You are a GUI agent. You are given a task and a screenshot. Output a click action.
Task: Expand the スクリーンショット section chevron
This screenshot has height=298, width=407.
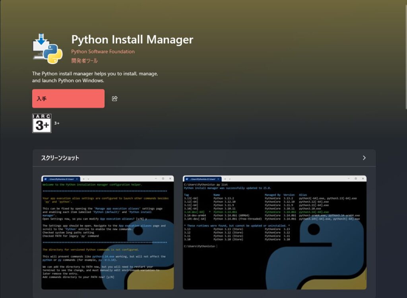tap(364, 158)
